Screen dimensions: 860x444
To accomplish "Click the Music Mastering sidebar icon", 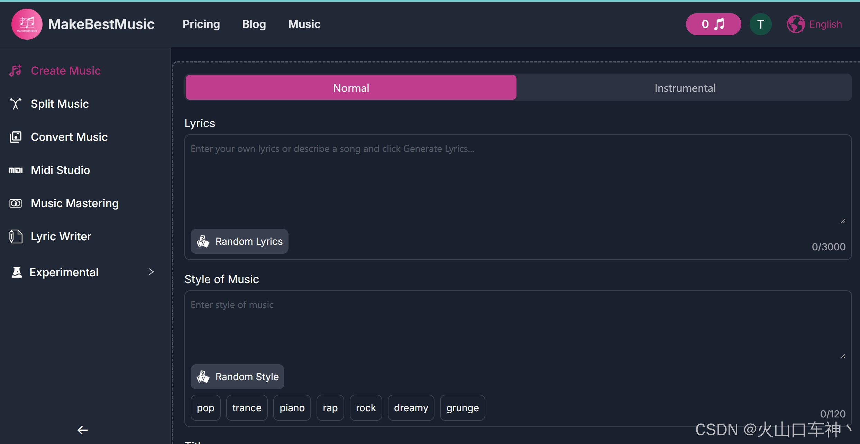I will tap(16, 203).
